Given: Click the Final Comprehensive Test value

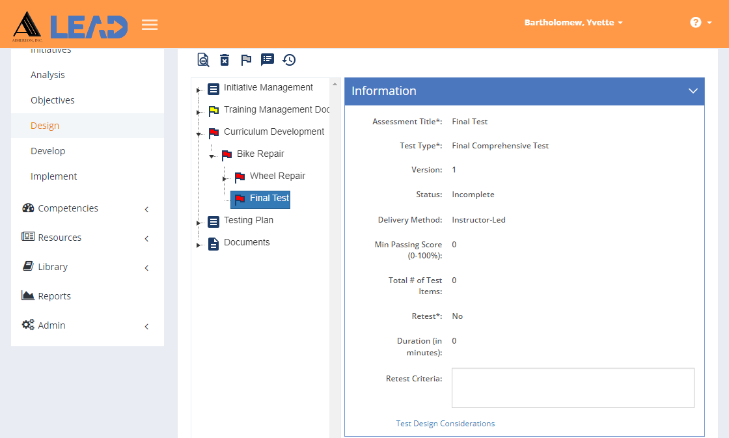Looking at the screenshot, I should [501, 146].
